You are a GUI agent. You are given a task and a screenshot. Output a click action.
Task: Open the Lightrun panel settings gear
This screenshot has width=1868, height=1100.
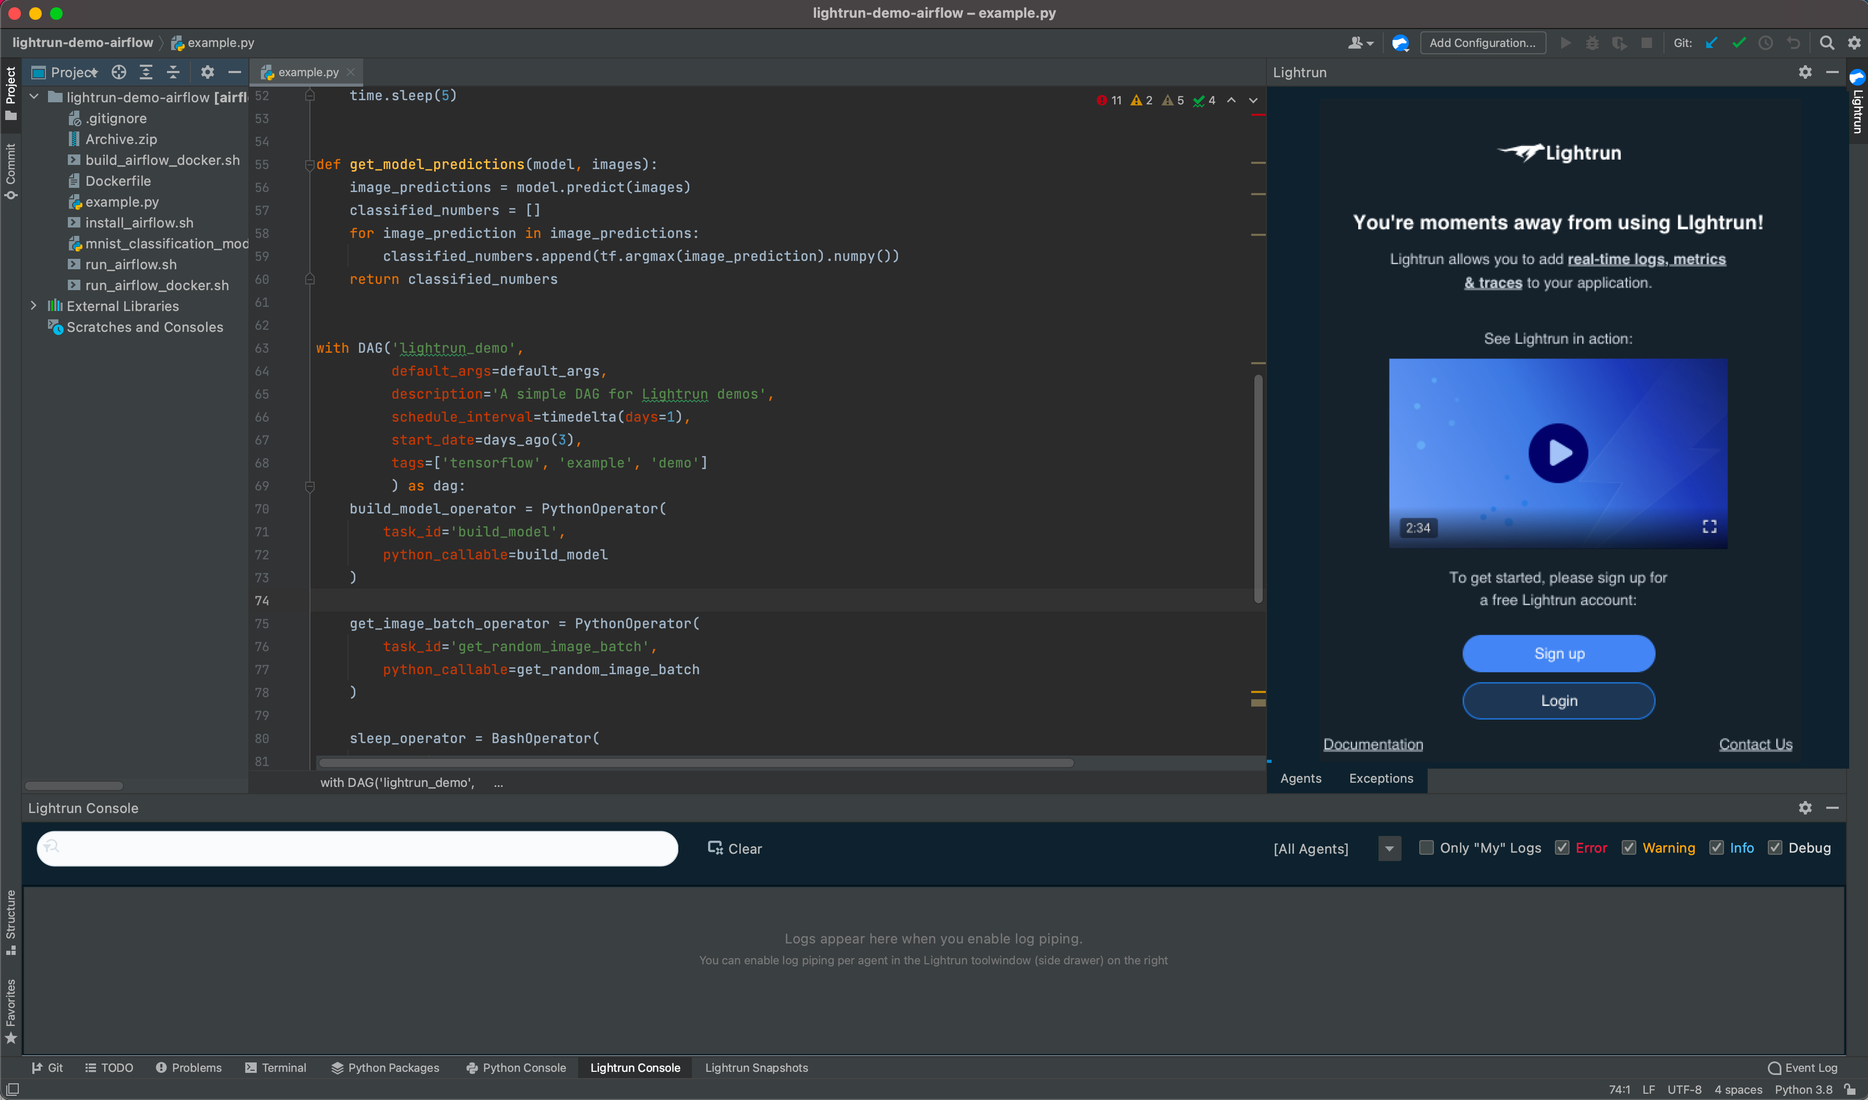click(1805, 72)
